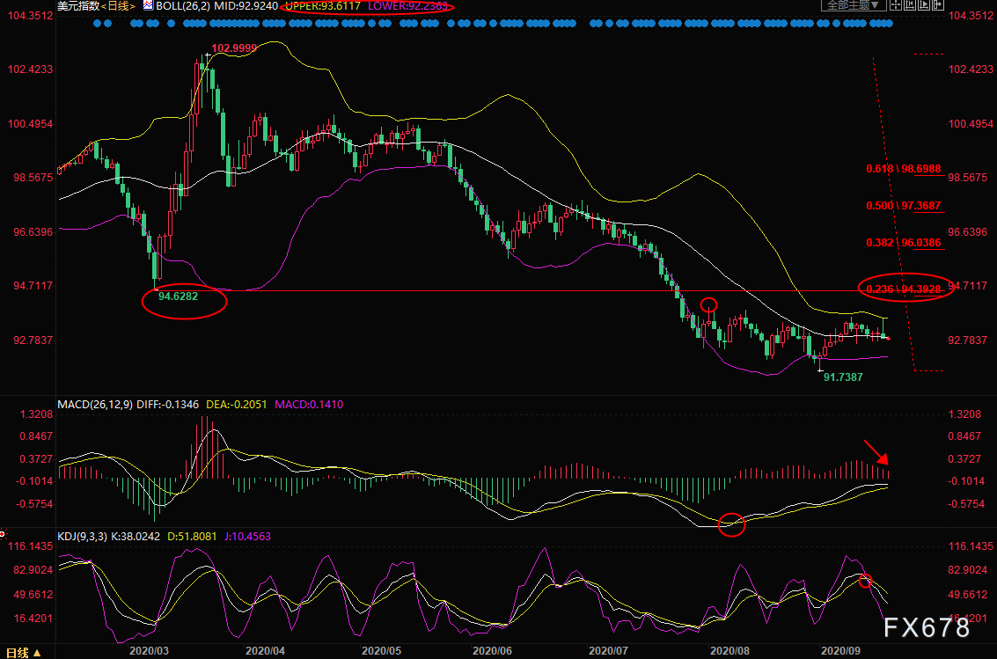Screen dimensions: 997x659
Task: Open the 全部主题 theme dropdown
Action: click(850, 5)
